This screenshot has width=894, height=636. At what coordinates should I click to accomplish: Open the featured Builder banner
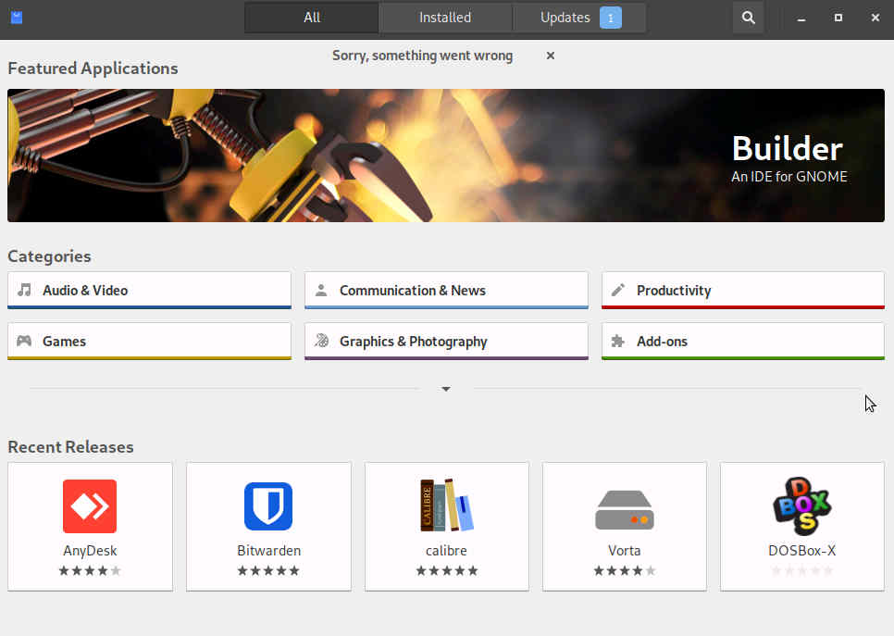click(446, 156)
